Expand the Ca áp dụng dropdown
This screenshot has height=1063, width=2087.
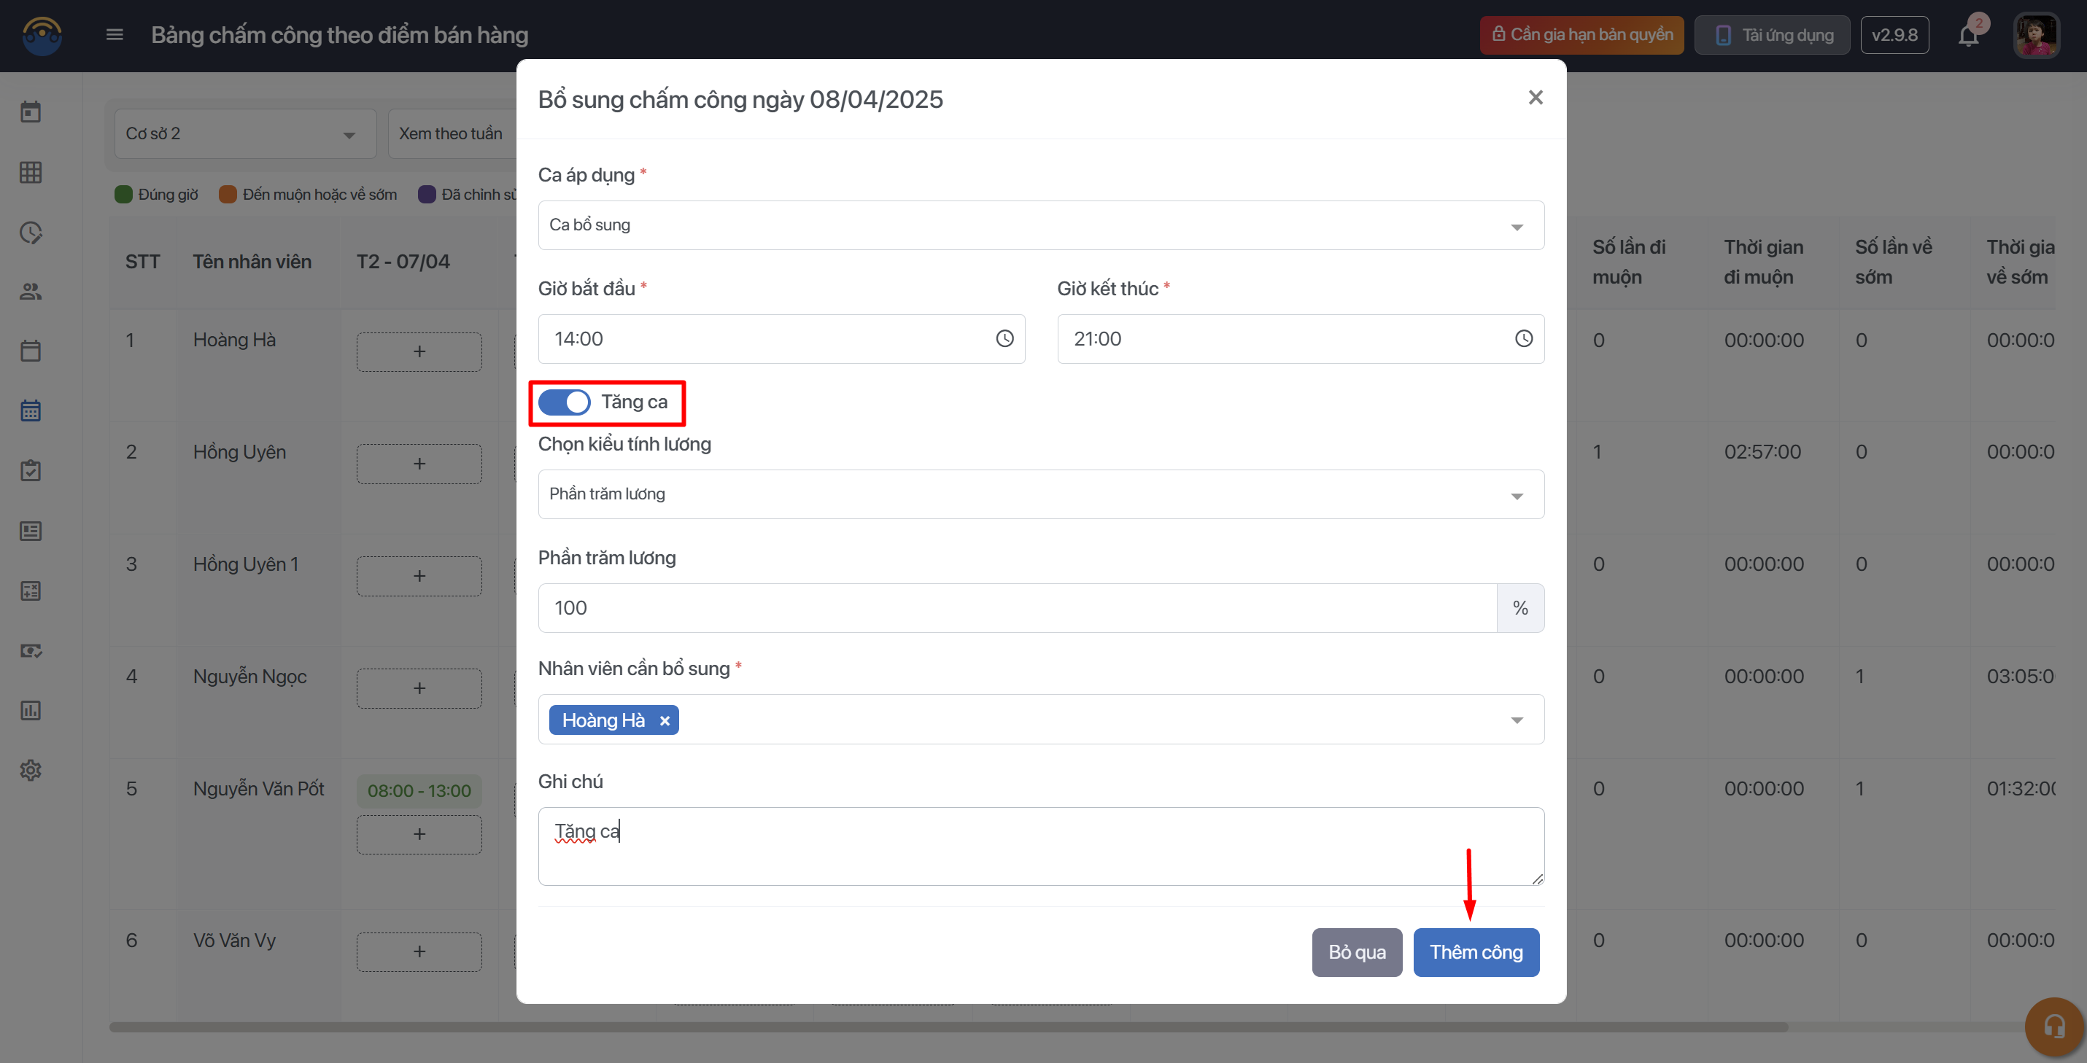tap(1040, 225)
